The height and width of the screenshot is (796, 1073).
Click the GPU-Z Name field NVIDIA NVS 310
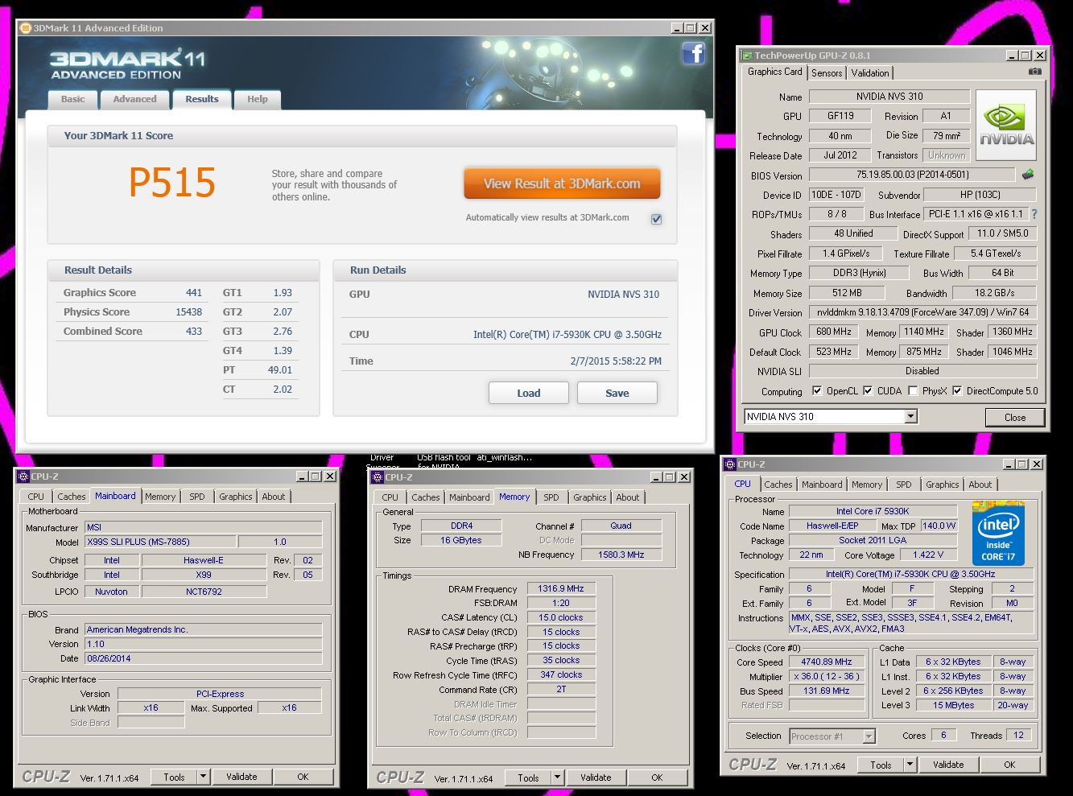tap(889, 97)
